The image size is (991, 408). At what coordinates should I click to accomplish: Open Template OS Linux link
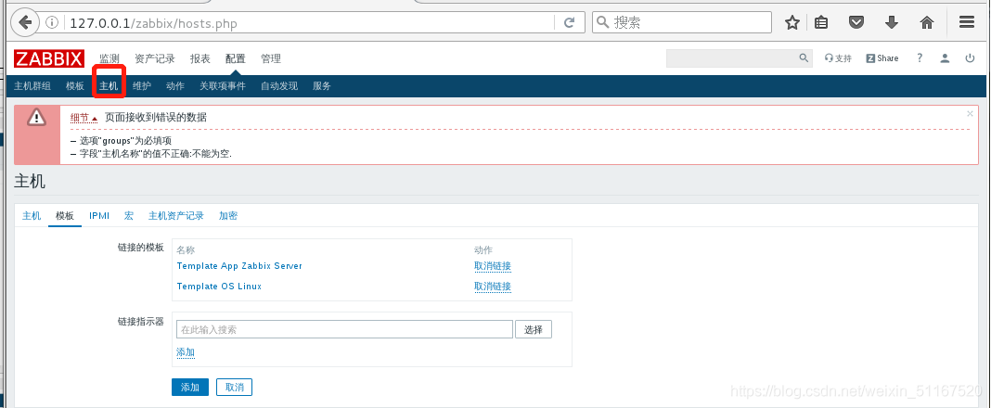[219, 287]
